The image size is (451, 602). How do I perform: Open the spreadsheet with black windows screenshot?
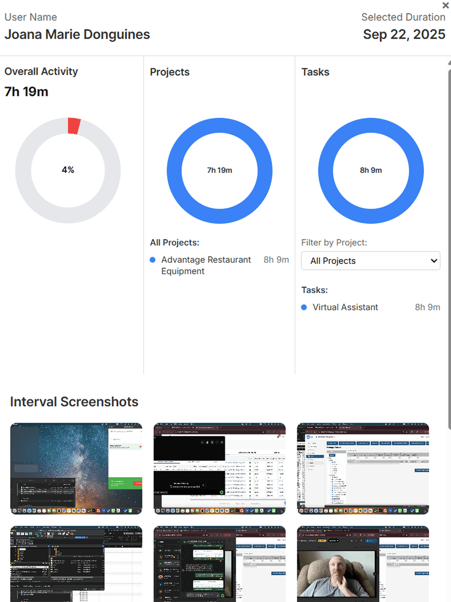tap(220, 468)
